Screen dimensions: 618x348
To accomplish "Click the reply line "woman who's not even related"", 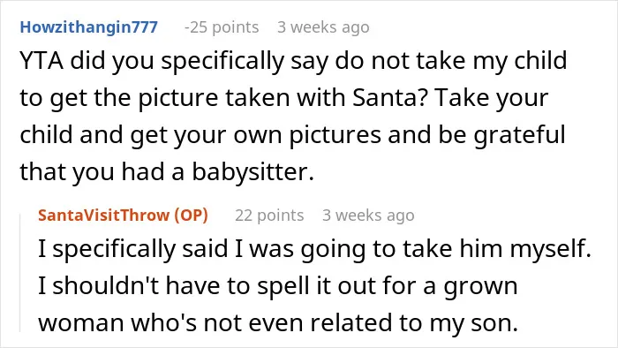I will tap(278, 322).
